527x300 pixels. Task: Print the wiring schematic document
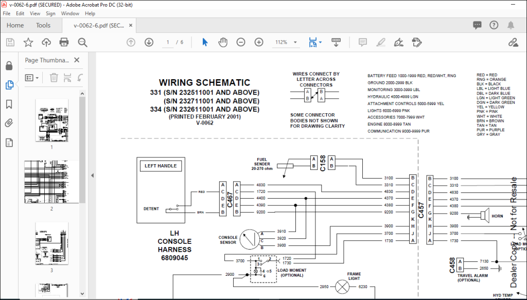pyautogui.click(x=64, y=42)
